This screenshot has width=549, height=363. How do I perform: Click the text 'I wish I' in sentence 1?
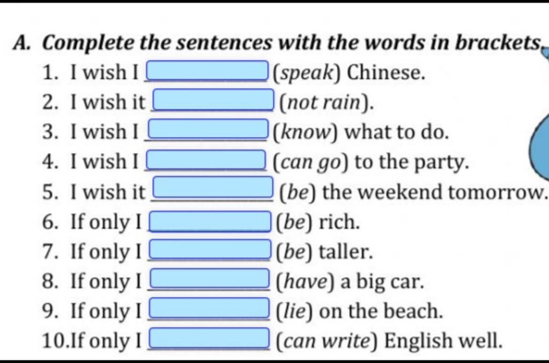105,72
